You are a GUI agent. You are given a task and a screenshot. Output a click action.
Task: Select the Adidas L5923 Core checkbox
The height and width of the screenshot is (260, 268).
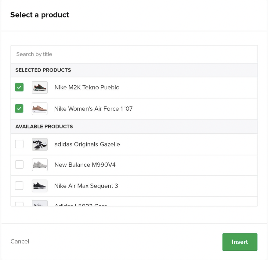click(x=19, y=204)
